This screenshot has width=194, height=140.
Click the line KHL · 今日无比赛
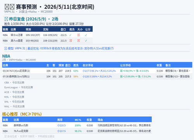(14, 97)
